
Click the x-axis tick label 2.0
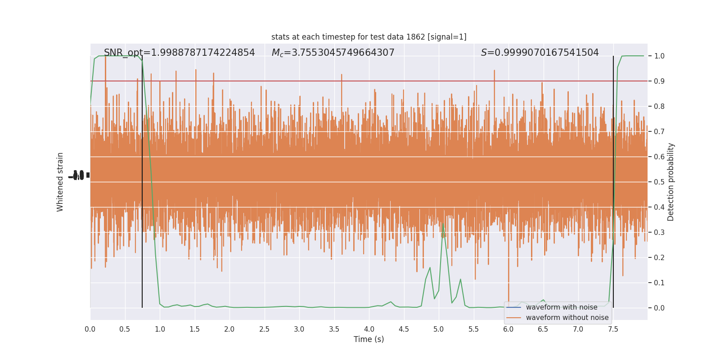point(229,329)
